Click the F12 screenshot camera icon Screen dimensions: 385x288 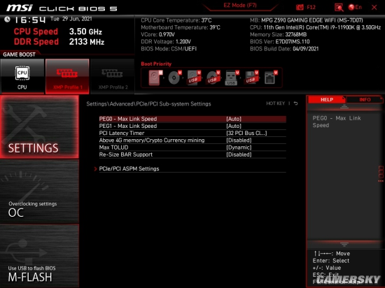pos(300,8)
